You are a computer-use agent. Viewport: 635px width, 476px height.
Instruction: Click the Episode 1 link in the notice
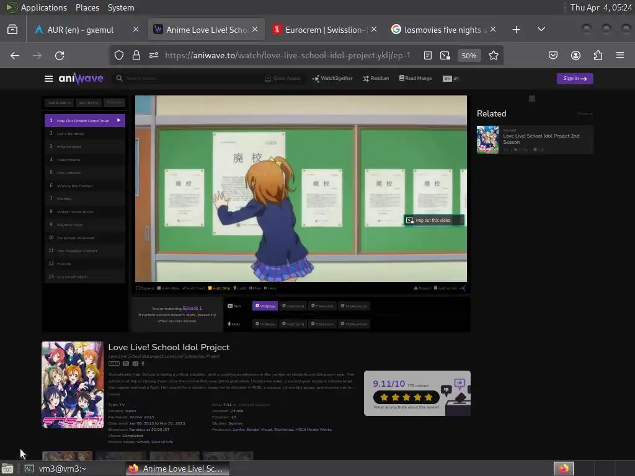[192, 309]
